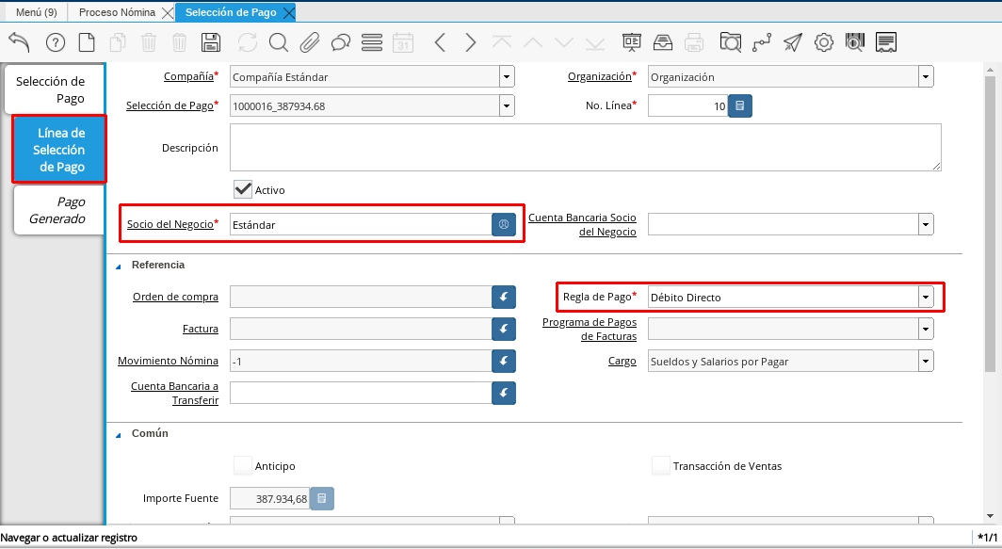
Task: Tick the Anticipo checkbox
Action: (x=243, y=466)
